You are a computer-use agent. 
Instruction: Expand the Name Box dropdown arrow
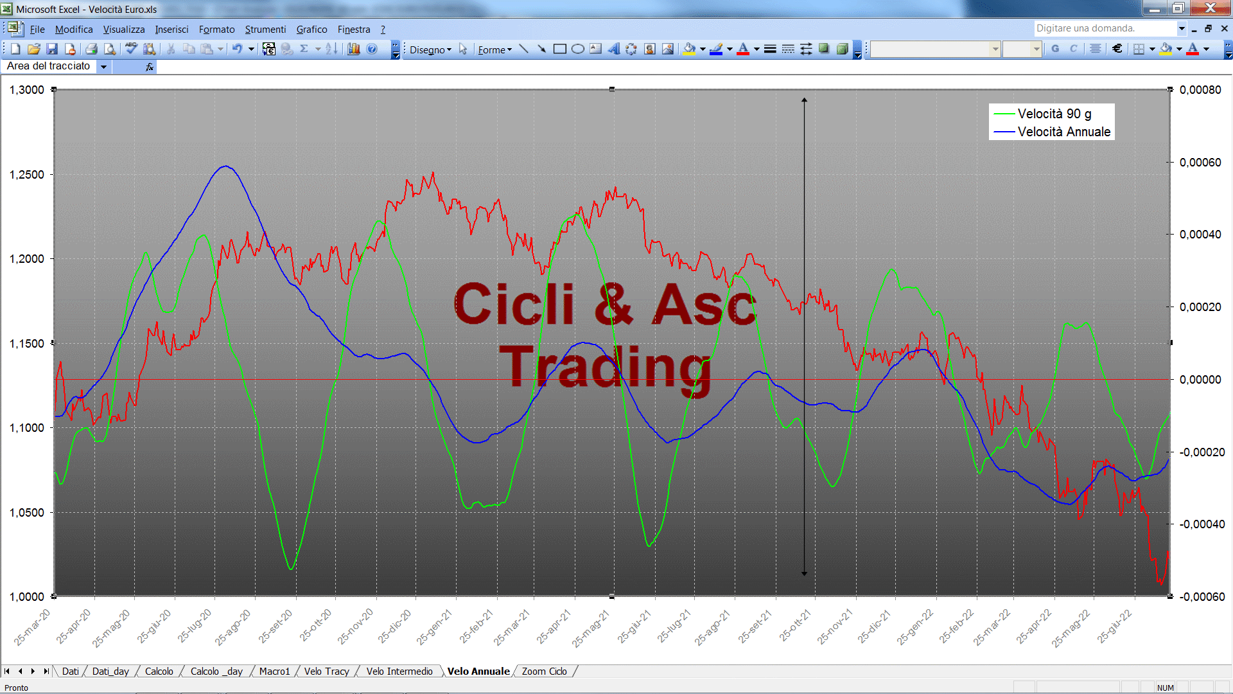pyautogui.click(x=103, y=66)
